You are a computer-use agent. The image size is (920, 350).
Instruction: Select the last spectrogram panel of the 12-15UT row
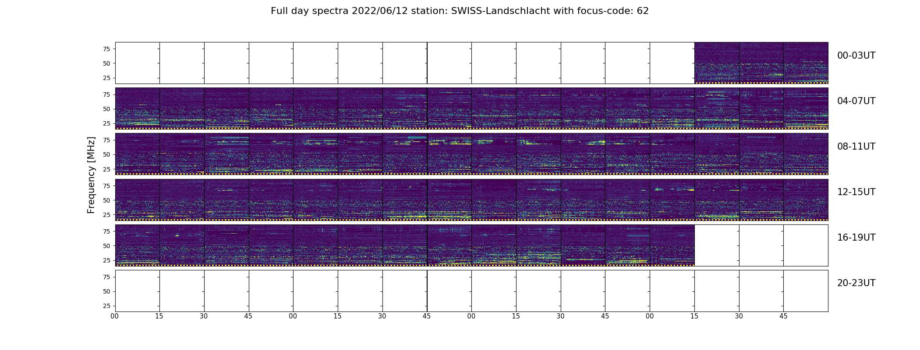coord(806,199)
